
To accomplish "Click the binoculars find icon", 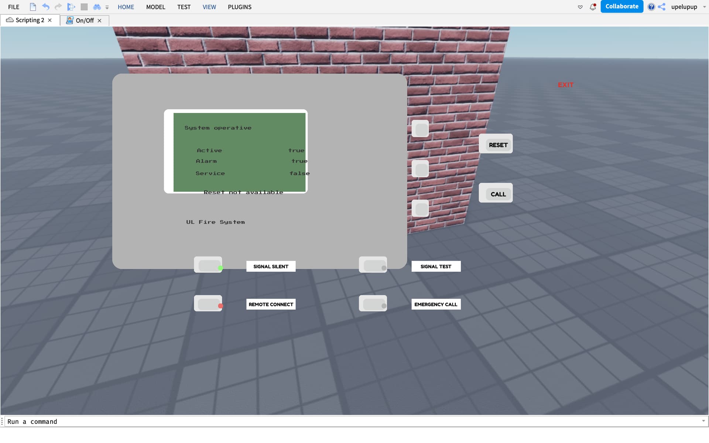I will tap(97, 7).
